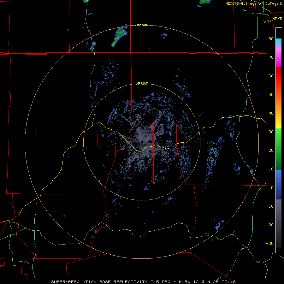Click the [dBZ] units label
This screenshot has height=284, width=284.
click(268, 22)
